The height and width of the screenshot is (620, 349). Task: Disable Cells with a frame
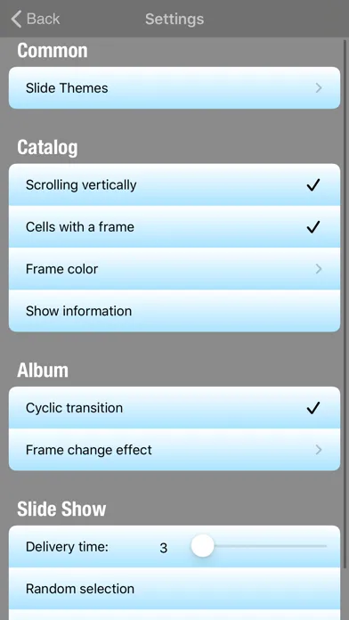174,226
